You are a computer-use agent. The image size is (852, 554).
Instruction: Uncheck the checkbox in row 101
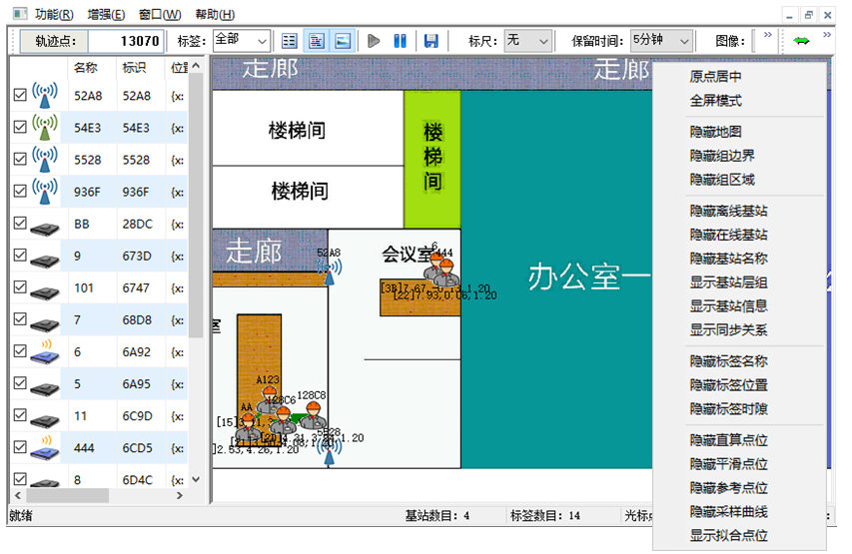(20, 287)
